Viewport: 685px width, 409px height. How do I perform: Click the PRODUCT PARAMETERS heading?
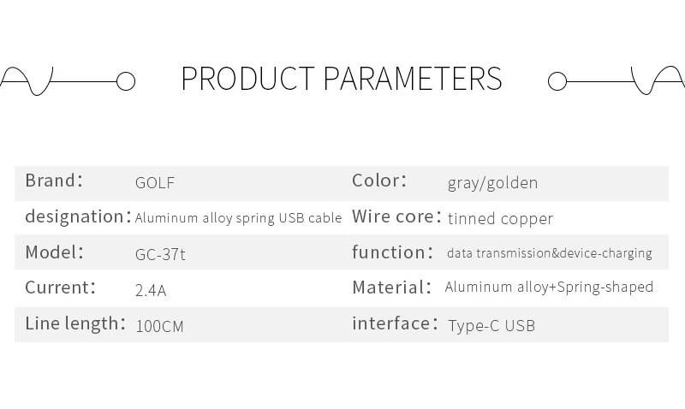point(342,79)
